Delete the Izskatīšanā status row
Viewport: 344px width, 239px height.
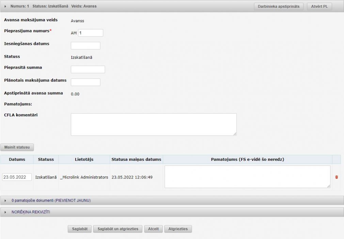coord(337,177)
